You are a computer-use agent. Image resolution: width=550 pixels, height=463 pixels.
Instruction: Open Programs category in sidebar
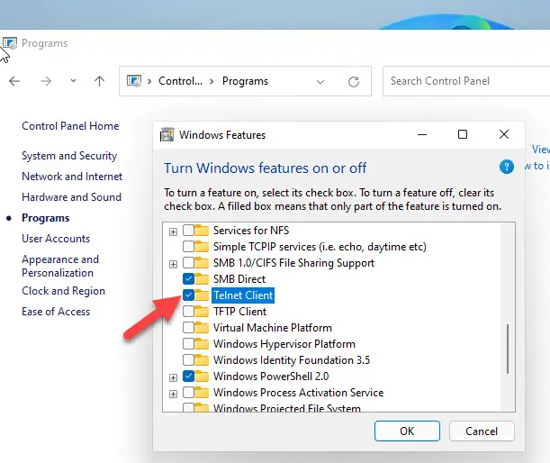[46, 218]
